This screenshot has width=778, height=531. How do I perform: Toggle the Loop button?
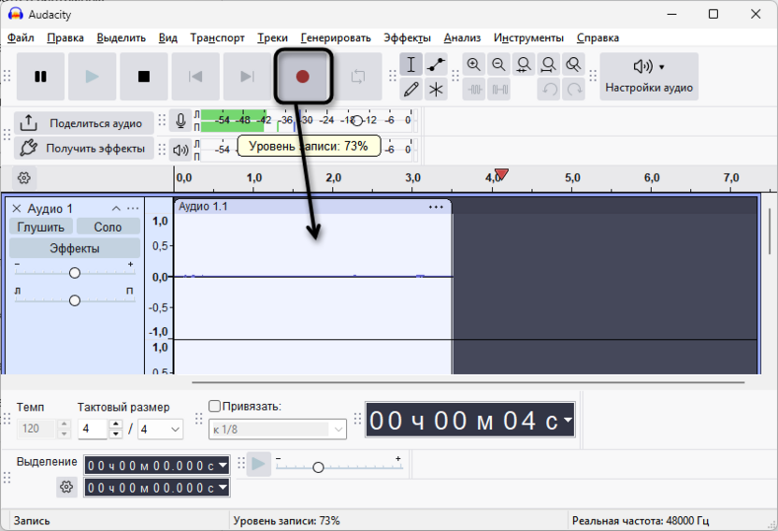pos(358,77)
